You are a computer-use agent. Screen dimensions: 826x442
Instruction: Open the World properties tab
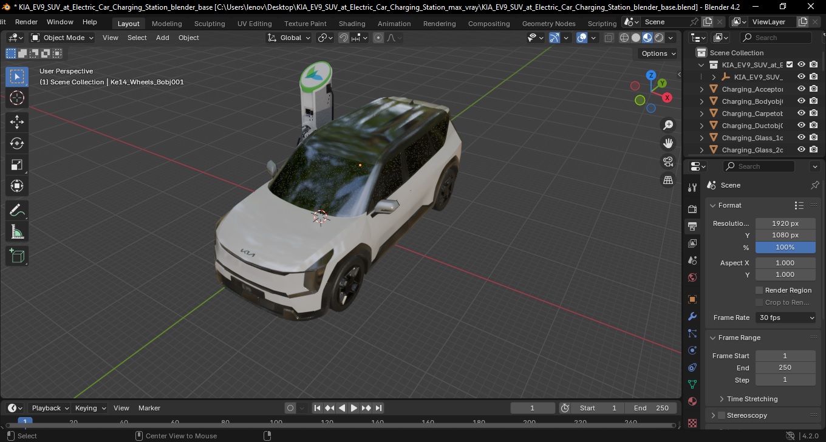click(692, 277)
